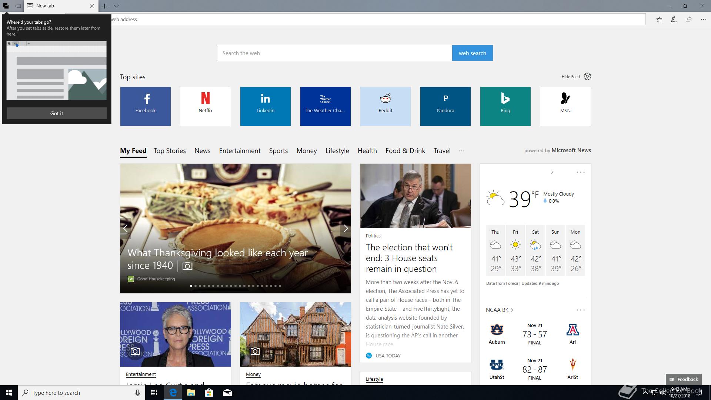The width and height of the screenshot is (711, 400).
Task: Go to next slide in carousel
Action: (x=346, y=229)
